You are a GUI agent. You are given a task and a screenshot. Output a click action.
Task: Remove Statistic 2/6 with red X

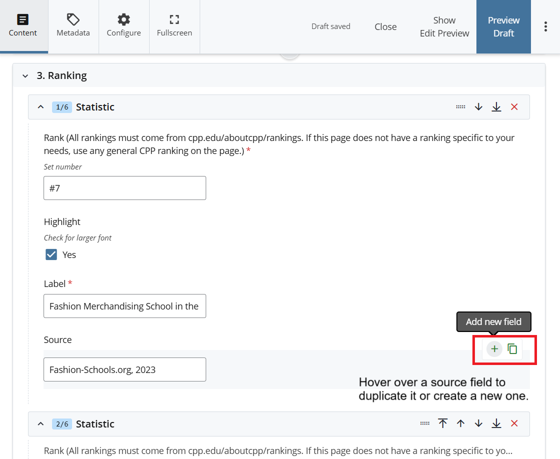point(514,423)
